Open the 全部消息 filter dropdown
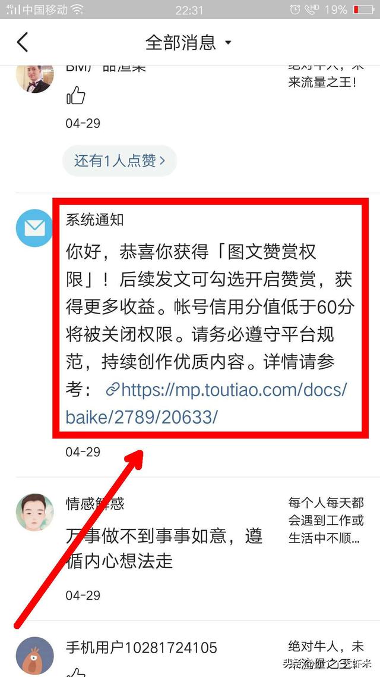Image resolution: width=380 pixels, height=677 pixels. point(188,42)
